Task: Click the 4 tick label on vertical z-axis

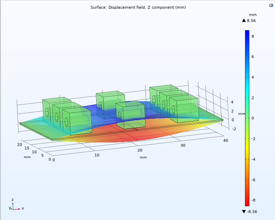Action: 232,102
